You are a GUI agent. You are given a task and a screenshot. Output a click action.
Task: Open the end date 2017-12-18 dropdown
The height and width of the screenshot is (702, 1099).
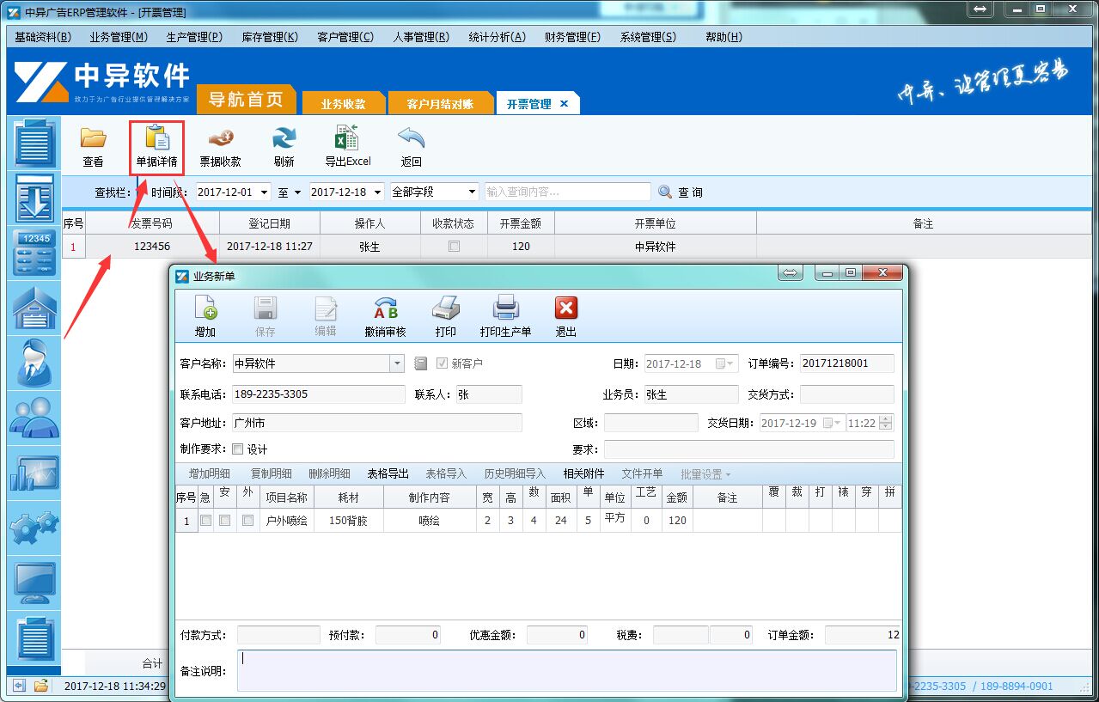pyautogui.click(x=376, y=192)
